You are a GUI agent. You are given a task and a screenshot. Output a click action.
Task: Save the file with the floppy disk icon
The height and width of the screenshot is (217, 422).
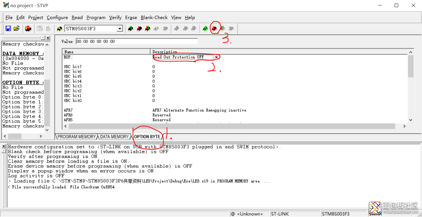[x=8, y=28]
